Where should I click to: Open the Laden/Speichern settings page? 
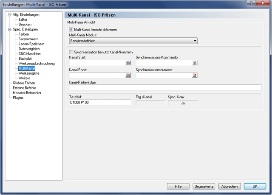pos(31,44)
